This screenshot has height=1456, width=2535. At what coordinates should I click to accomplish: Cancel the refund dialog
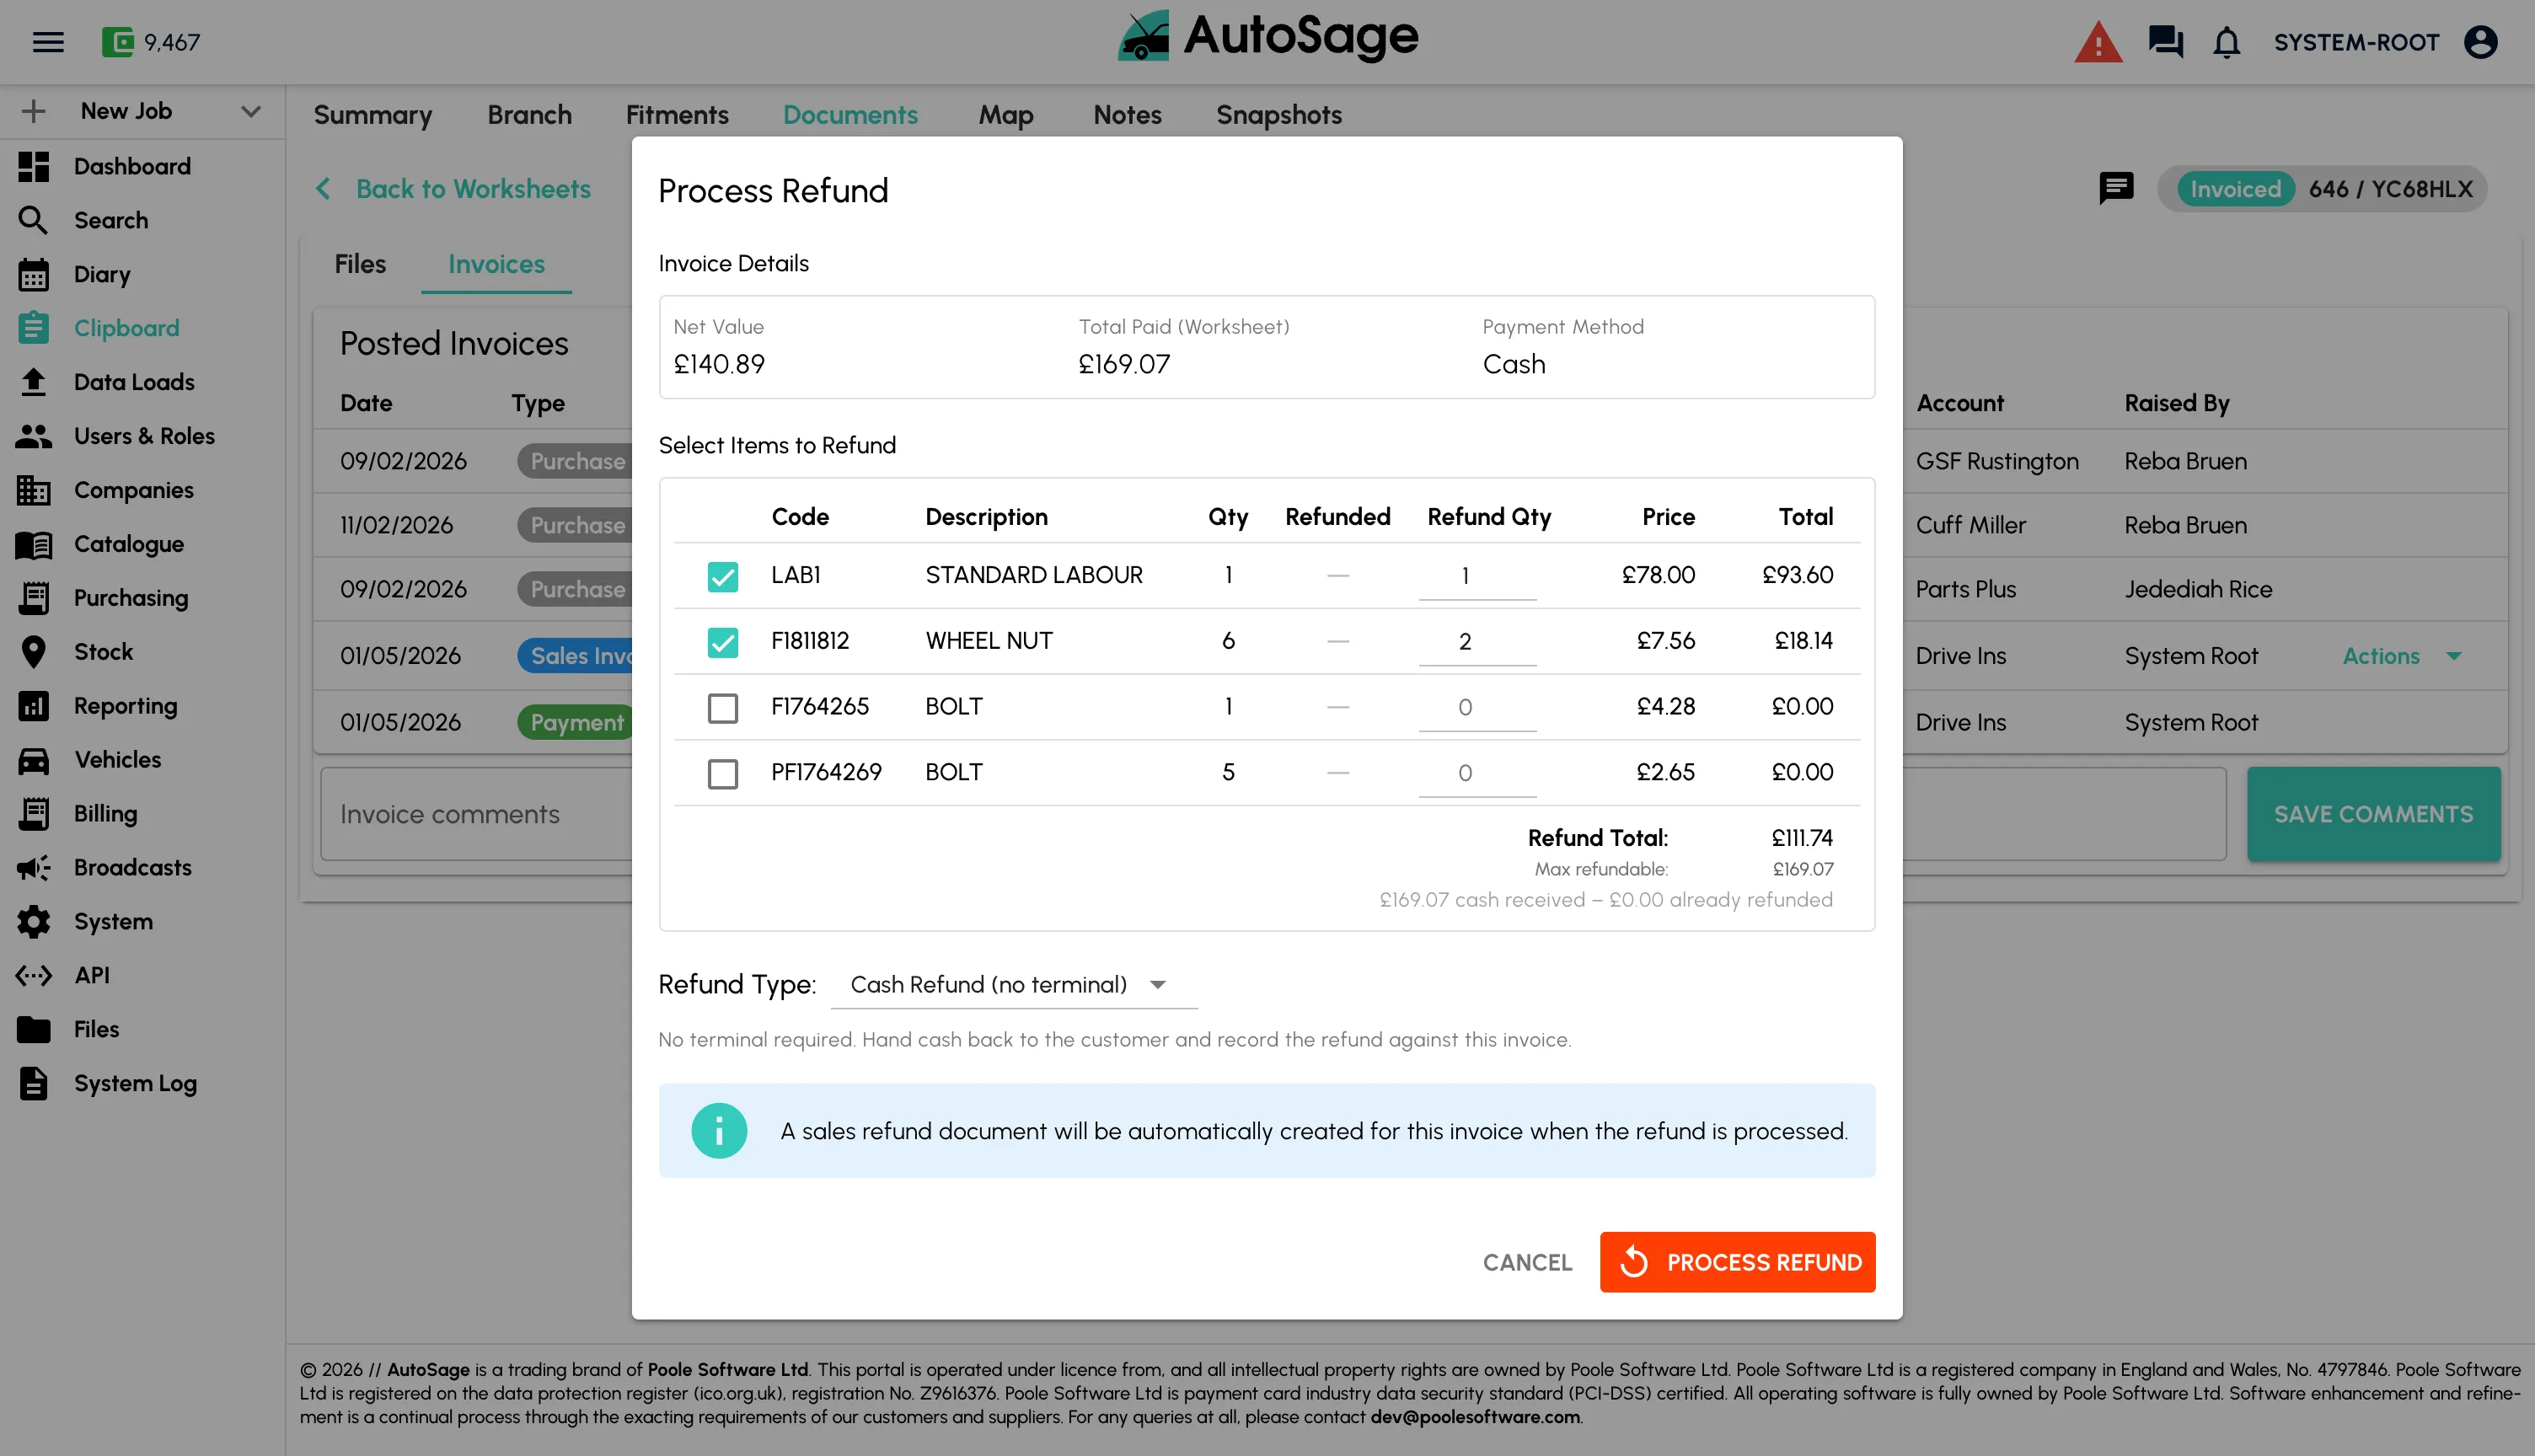pos(1527,1262)
